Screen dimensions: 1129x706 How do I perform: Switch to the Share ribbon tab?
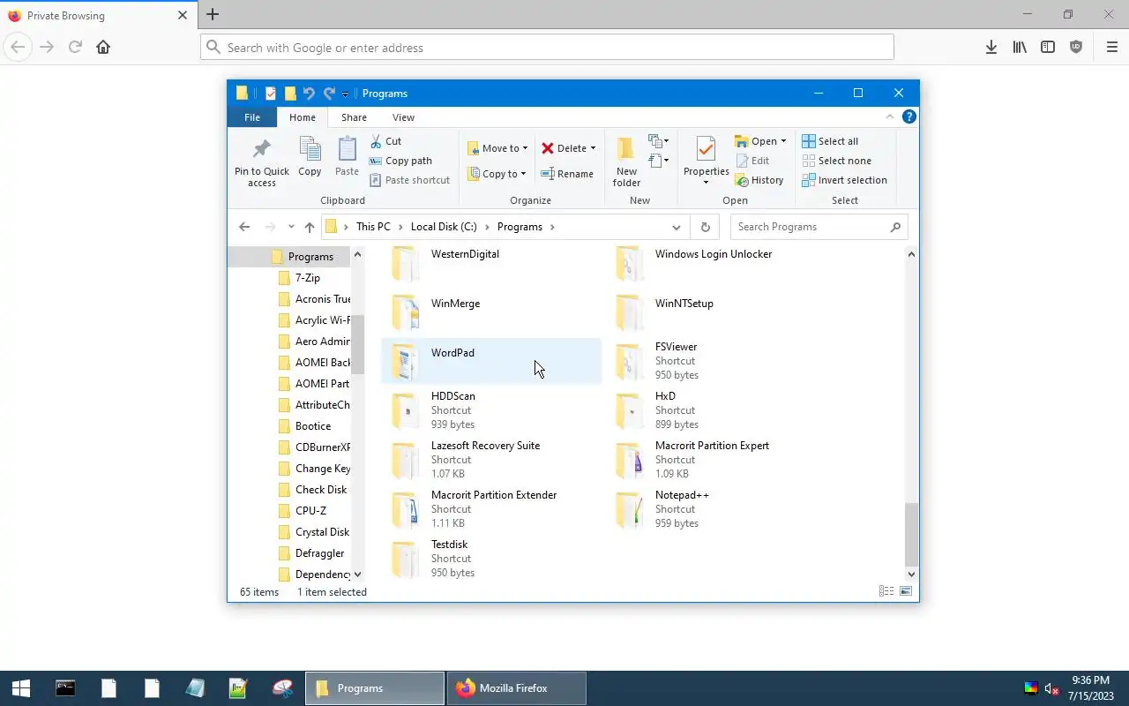(354, 117)
